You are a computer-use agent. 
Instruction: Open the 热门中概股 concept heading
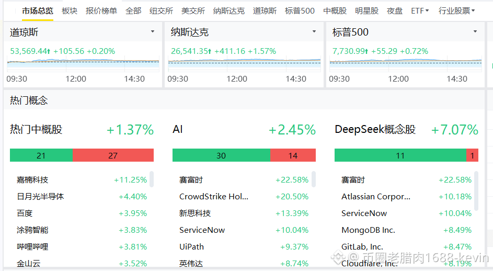(x=36, y=129)
